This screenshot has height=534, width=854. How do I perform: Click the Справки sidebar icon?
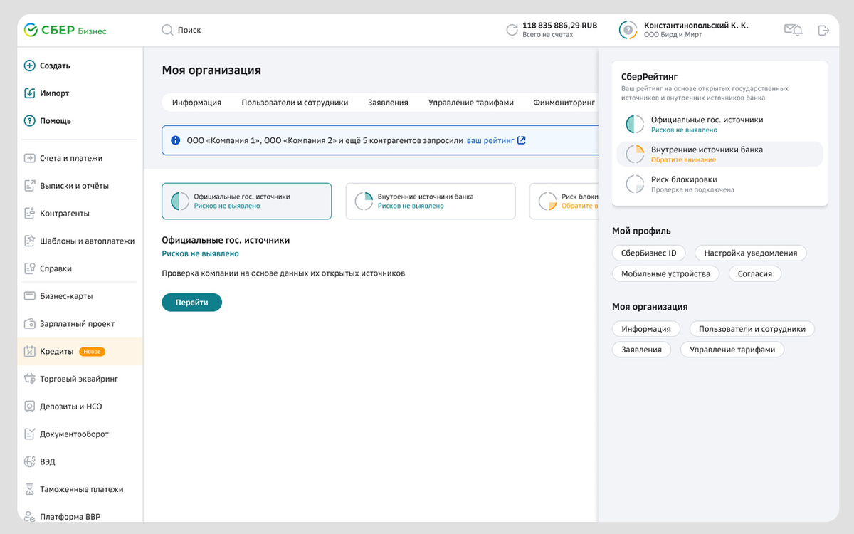click(x=29, y=268)
